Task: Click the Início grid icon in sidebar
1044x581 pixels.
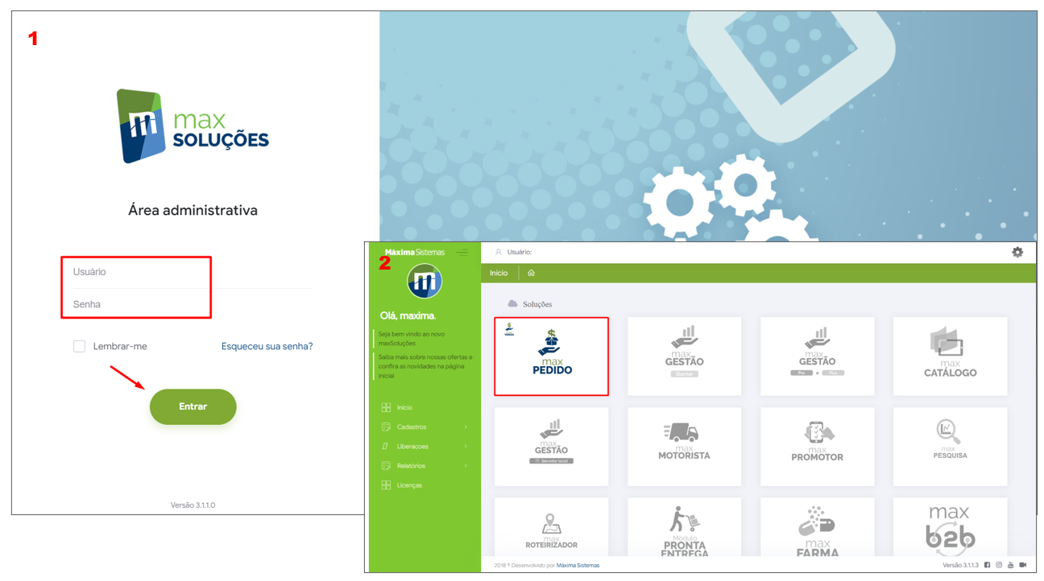Action: (386, 408)
